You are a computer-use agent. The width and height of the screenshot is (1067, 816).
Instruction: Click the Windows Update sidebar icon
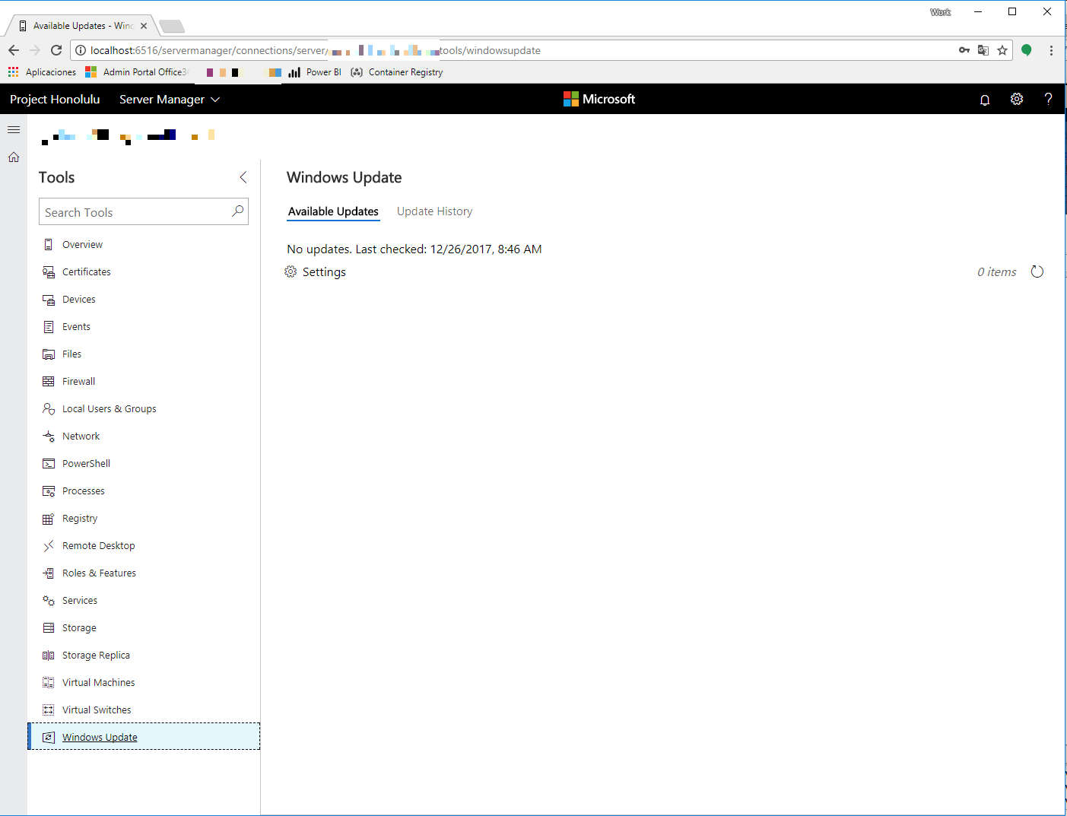(49, 737)
